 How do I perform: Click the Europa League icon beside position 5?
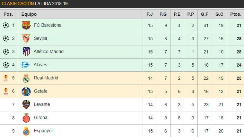tap(6, 78)
